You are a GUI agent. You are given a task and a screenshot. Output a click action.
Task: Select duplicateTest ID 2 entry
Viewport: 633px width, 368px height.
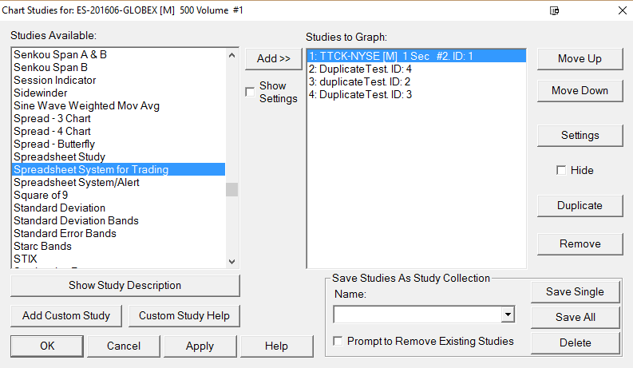[348, 82]
